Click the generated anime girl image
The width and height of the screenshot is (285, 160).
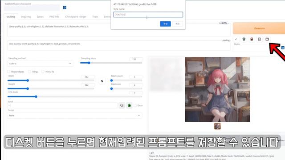pos(217,89)
